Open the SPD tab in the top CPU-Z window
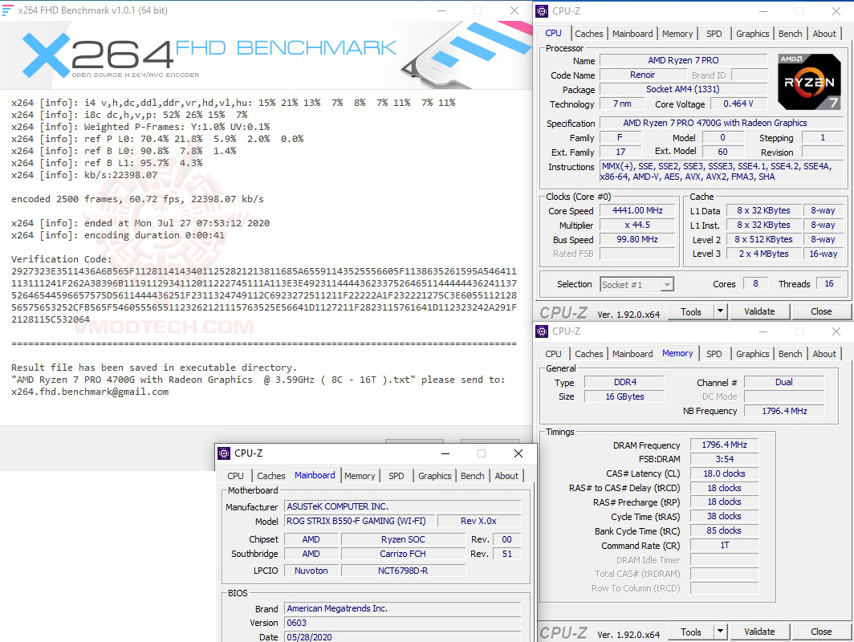This screenshot has width=854, height=642. [714, 34]
